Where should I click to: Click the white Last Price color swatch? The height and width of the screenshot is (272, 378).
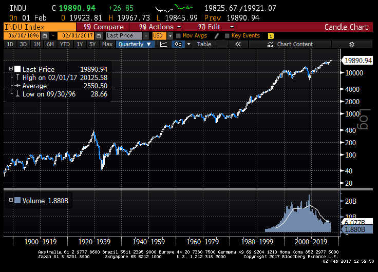(17, 69)
